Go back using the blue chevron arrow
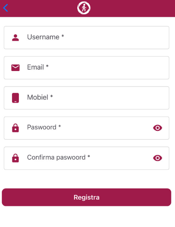Image resolution: width=175 pixels, height=227 pixels. 5,8
